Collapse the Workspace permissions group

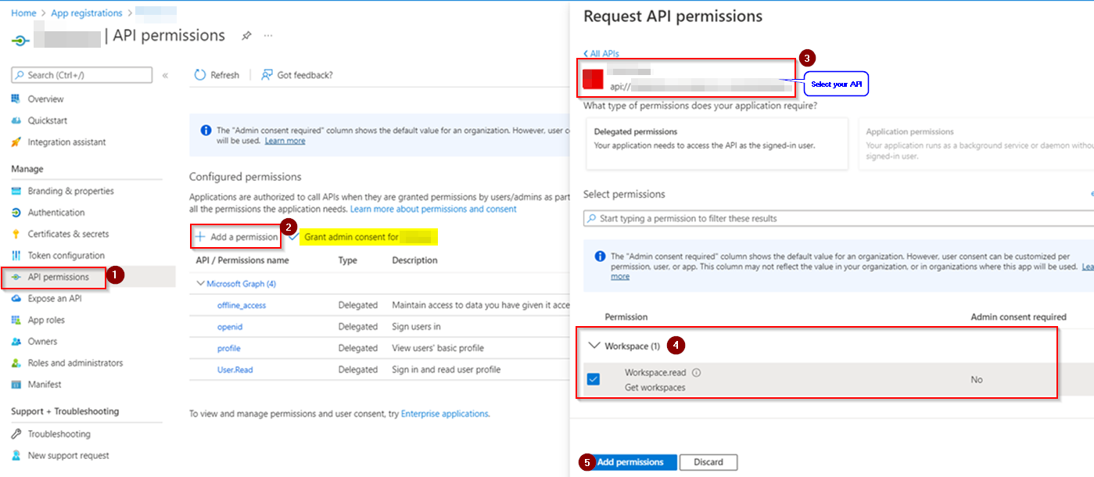[594, 346]
